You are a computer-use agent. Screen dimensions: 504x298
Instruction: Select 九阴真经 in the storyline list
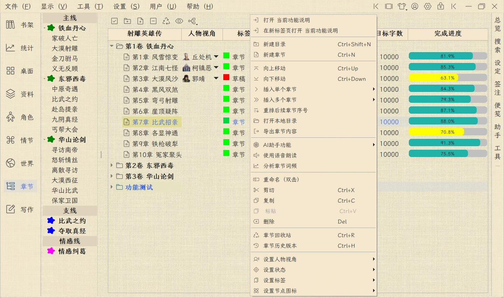(65, 119)
